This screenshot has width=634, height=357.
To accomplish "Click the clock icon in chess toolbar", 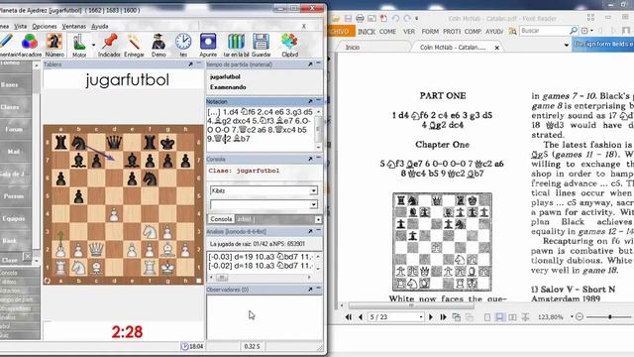I will tap(183, 42).
